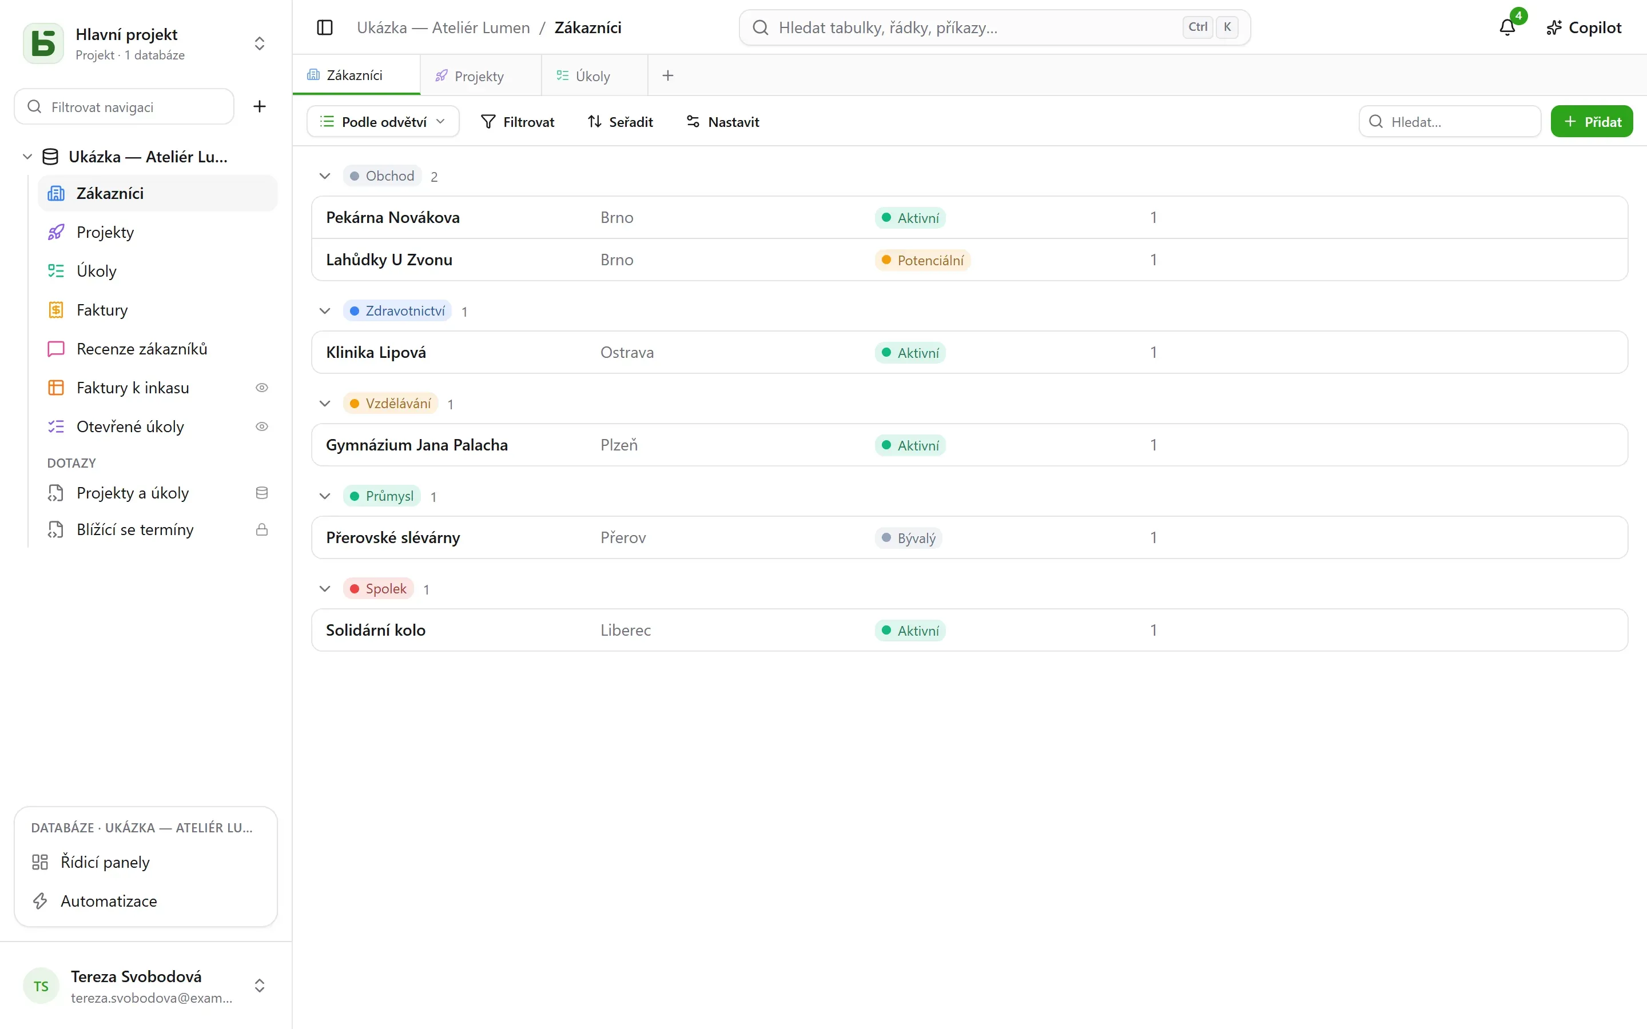Click the Potenciální status on Lahůdky U Zvonu
Screen dimensions: 1647x1029
tap(922, 260)
